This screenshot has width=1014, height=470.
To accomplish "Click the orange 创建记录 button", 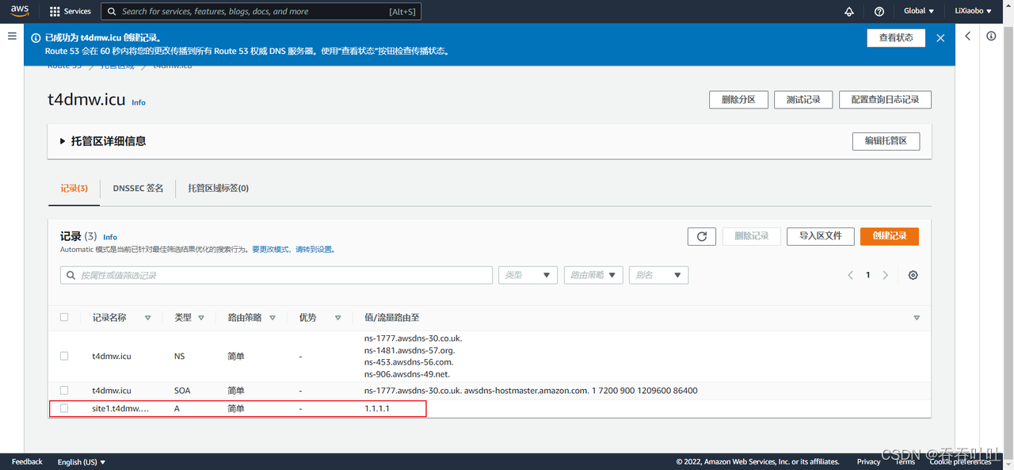I will tap(890, 236).
